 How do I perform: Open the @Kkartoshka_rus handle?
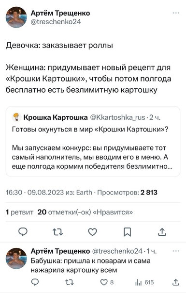[118, 117]
